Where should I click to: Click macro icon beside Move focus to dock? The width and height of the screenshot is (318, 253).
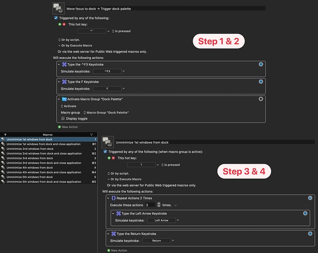click(x=59, y=8)
